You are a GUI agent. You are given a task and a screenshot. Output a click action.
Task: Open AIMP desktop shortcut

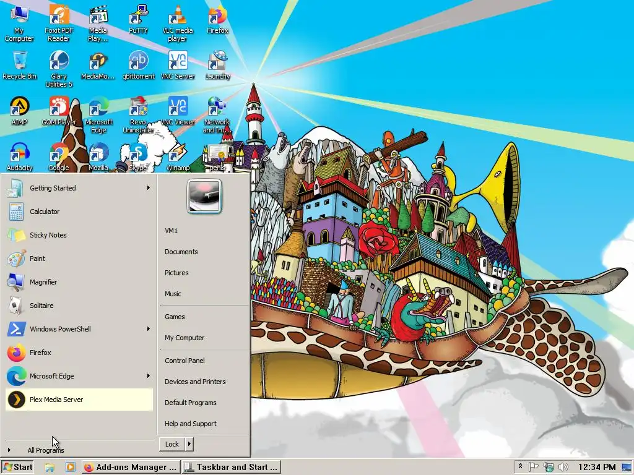[19, 111]
